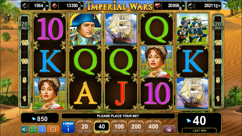Open the hearts jackpot counter
Image resolution: width=242 pixels, height=136 pixels.
(x=169, y=6)
